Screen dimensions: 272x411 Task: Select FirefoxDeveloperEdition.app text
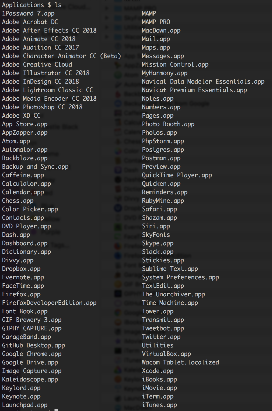click(x=49, y=303)
